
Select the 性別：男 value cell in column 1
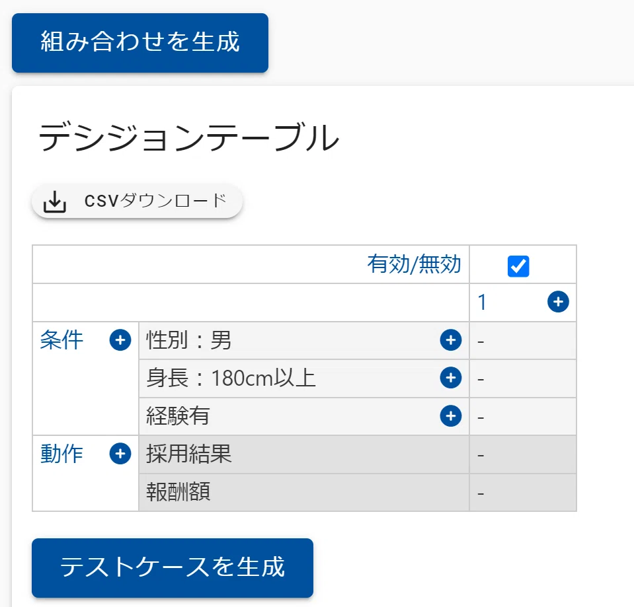(x=523, y=340)
